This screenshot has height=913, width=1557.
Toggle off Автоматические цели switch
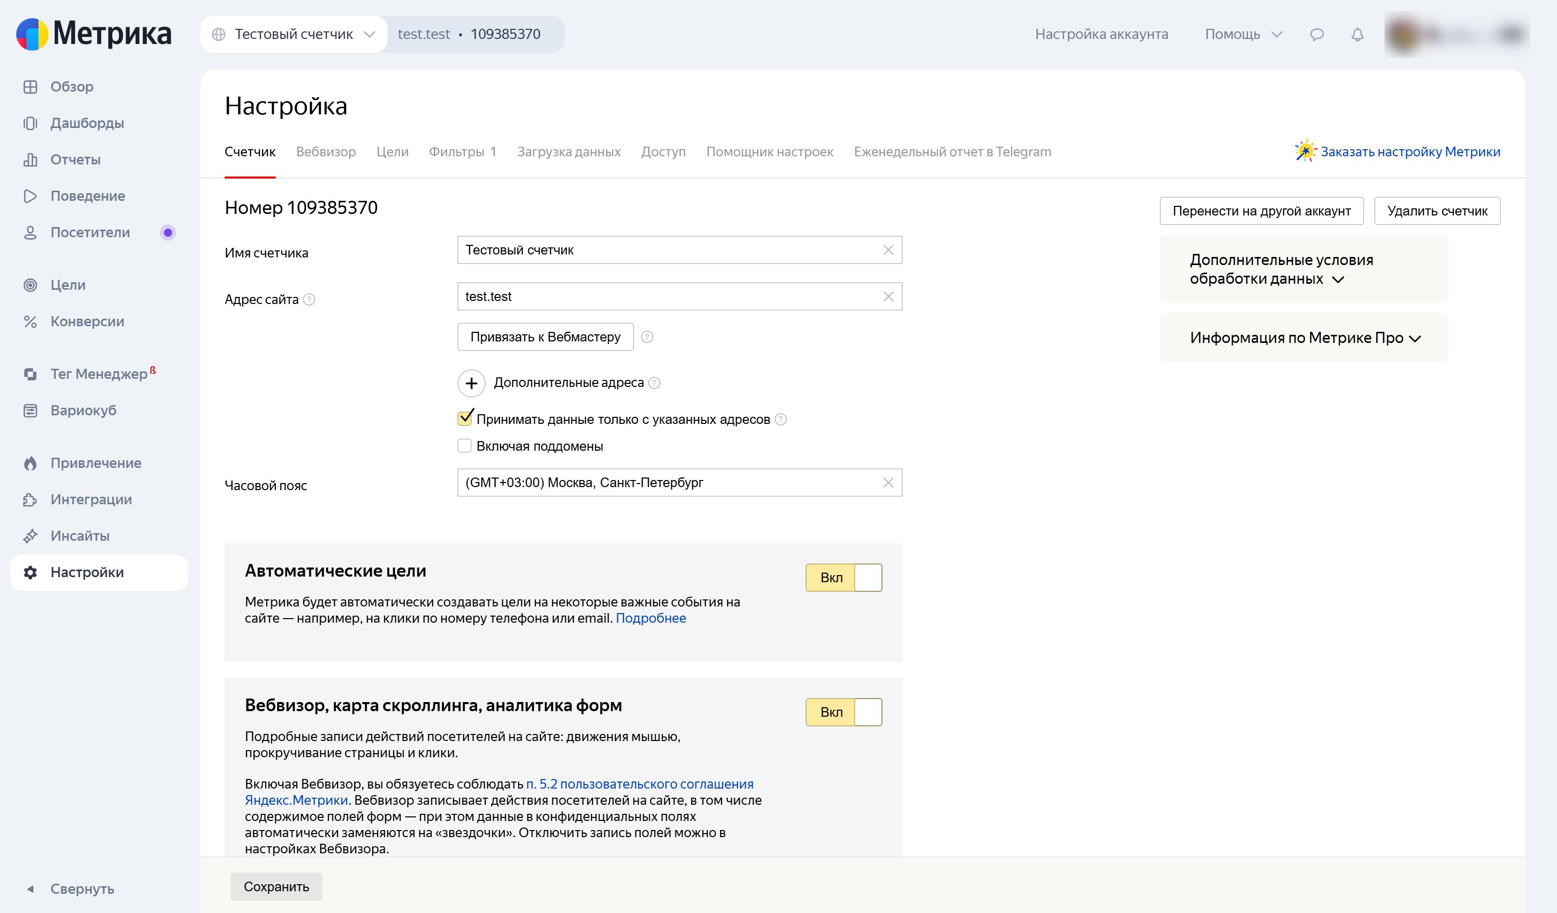(844, 578)
